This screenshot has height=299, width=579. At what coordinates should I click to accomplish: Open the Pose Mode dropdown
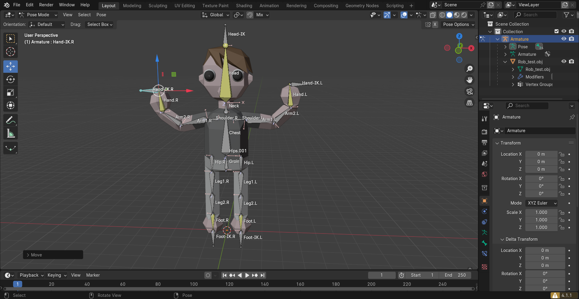coord(38,15)
